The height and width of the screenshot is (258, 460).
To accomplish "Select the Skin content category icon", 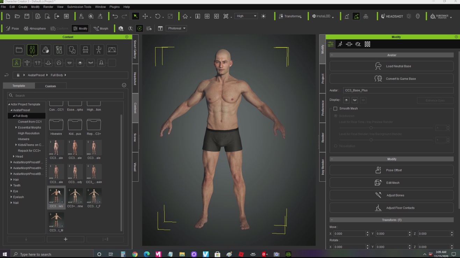I will (x=45, y=50).
